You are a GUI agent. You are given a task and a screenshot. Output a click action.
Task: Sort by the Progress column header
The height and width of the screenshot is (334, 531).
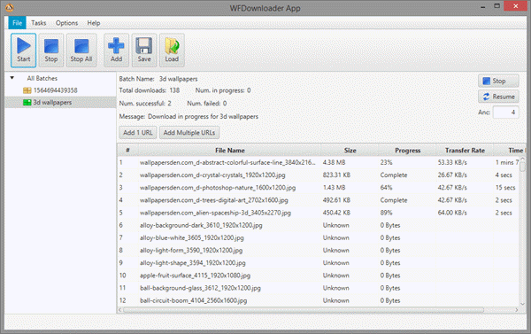click(x=407, y=151)
